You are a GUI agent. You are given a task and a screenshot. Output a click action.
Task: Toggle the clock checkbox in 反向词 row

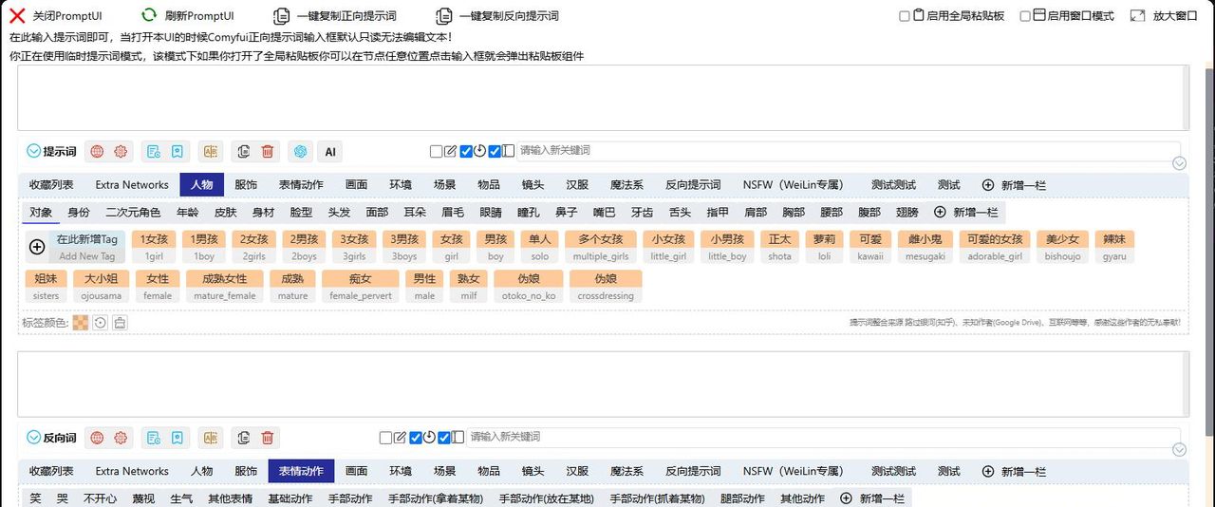point(416,438)
